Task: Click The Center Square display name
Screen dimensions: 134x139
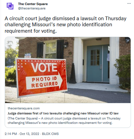Action: [x=33, y=4]
